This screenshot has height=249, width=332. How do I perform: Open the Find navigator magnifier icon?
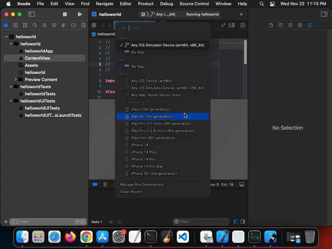35,25
